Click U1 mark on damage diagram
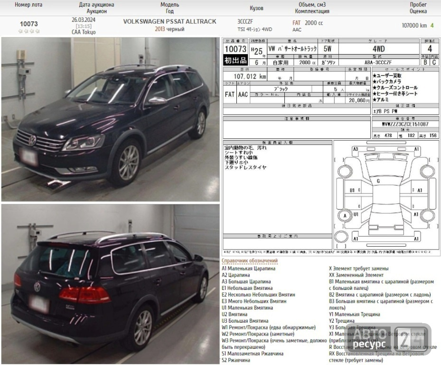Screen dimensions: 441x365 click(x=356, y=215)
